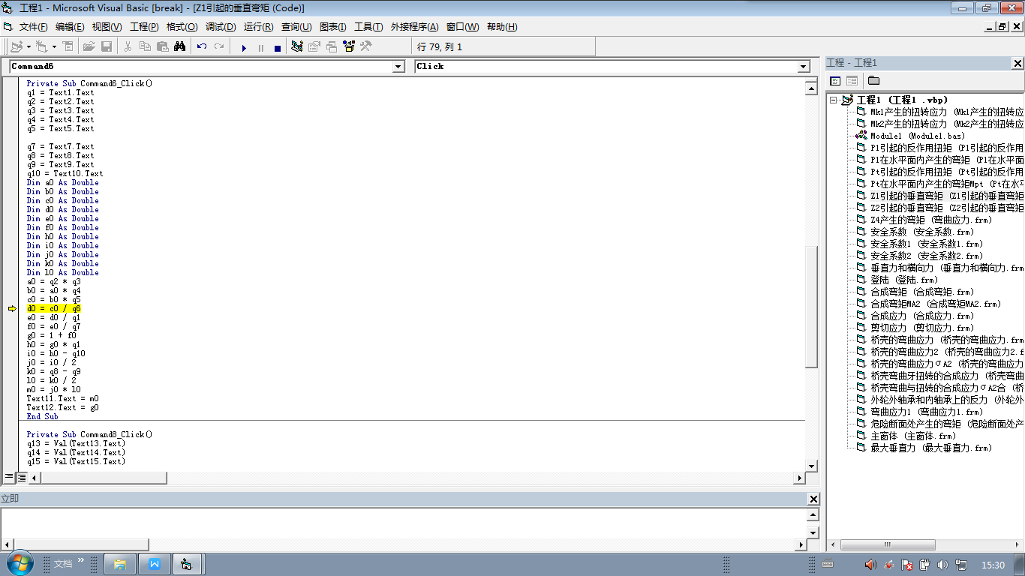Screen dimensions: 1025x576
Task: Open the 调试(D) menu
Action: click(221, 27)
